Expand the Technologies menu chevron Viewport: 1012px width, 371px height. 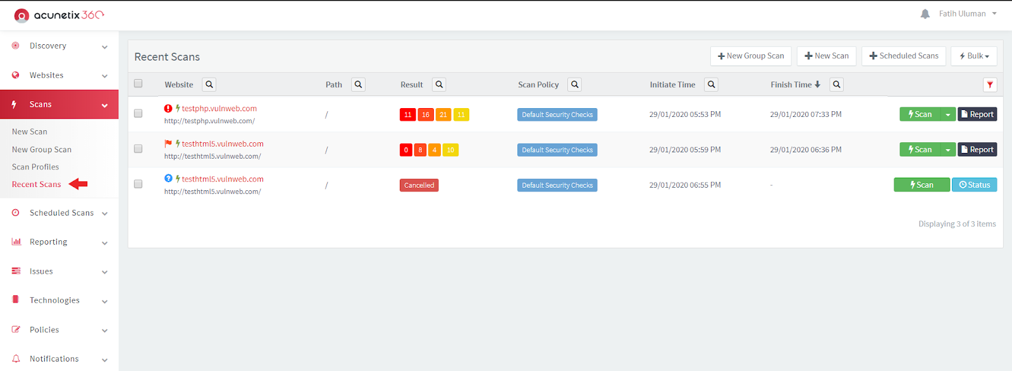pos(104,301)
